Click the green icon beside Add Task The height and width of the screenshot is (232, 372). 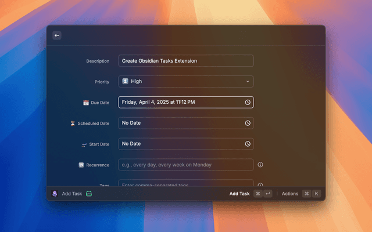coord(89,194)
